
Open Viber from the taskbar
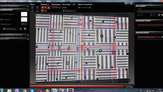tap(17, 90)
